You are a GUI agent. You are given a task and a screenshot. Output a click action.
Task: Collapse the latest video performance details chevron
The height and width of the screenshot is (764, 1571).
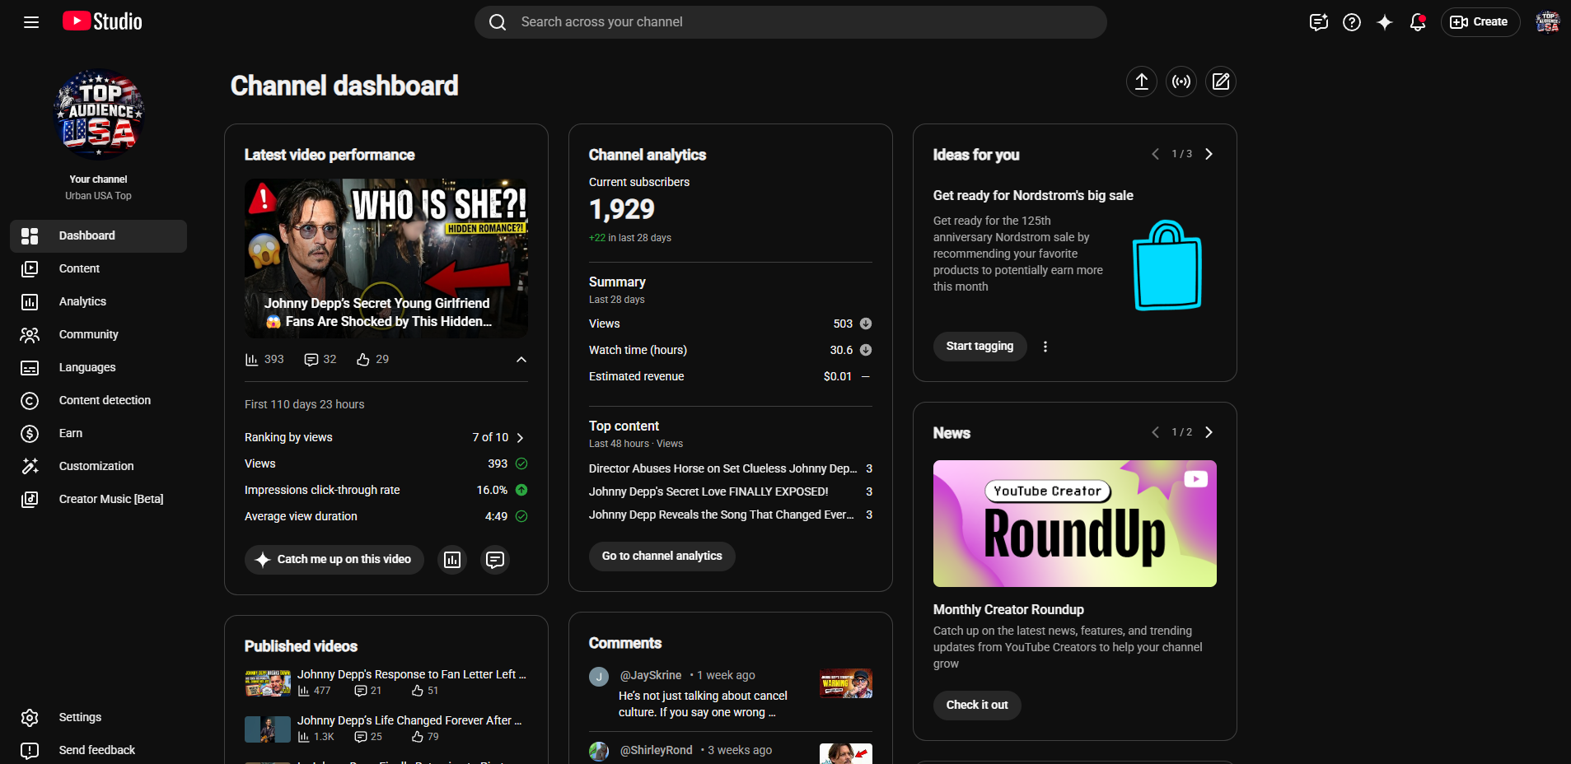pos(521,360)
